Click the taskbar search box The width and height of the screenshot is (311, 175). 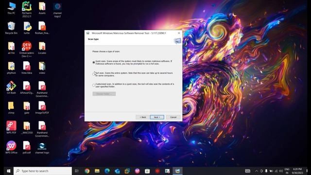click(x=43, y=171)
